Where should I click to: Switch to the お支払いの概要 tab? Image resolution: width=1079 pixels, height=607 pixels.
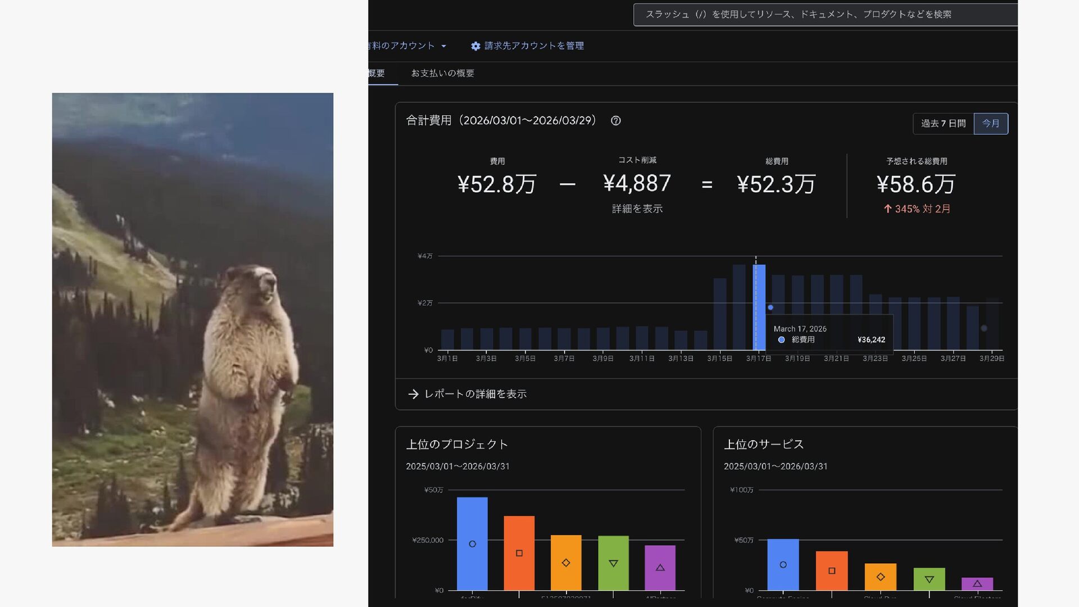coord(442,74)
